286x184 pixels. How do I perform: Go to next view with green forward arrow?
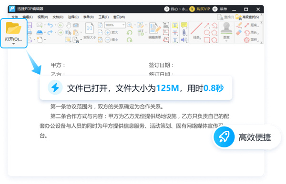(x=61, y=33)
